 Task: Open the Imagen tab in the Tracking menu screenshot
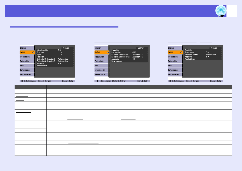click(27, 48)
